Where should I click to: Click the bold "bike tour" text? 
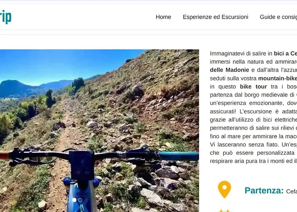pyautogui.click(x=253, y=86)
